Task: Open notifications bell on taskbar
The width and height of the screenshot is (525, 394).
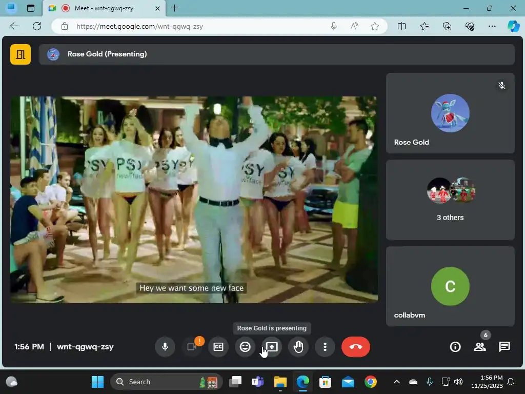Action: coord(511,382)
